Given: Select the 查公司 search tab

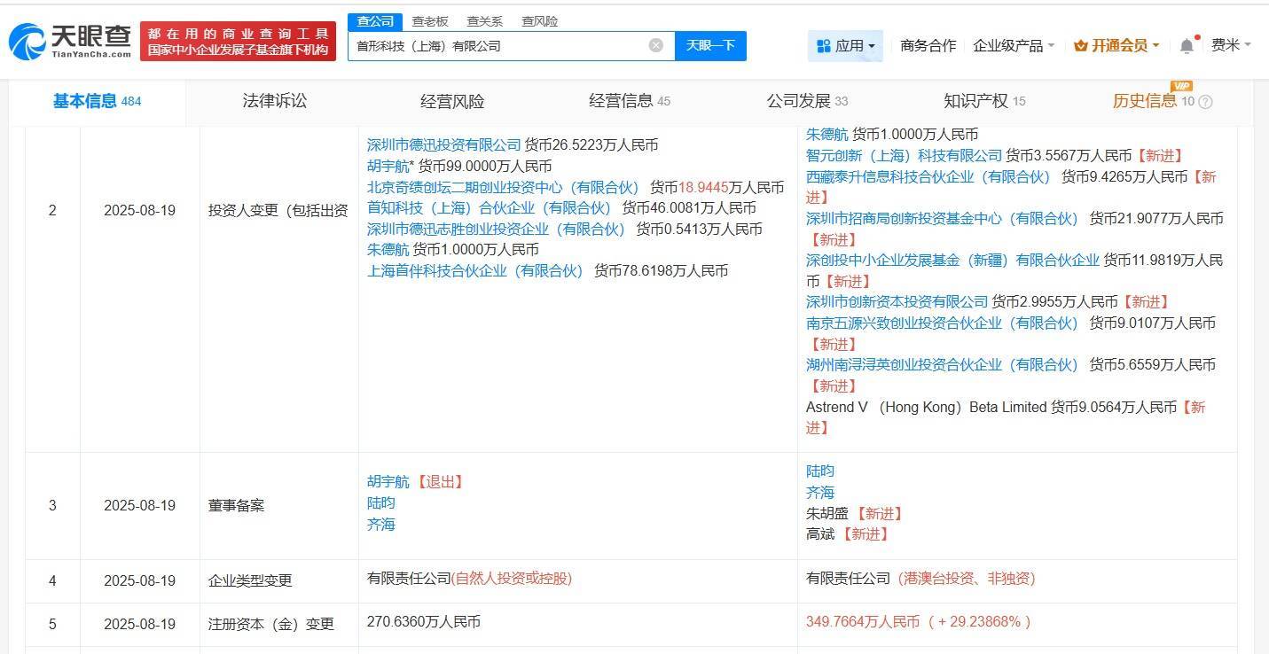Looking at the screenshot, I should 375,21.
